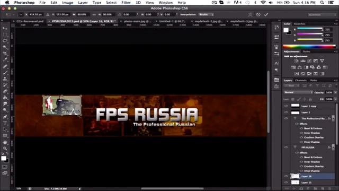Viewport: 339px width, 191px height.
Task: Toggle Quick Mask mode
Action: (5, 167)
